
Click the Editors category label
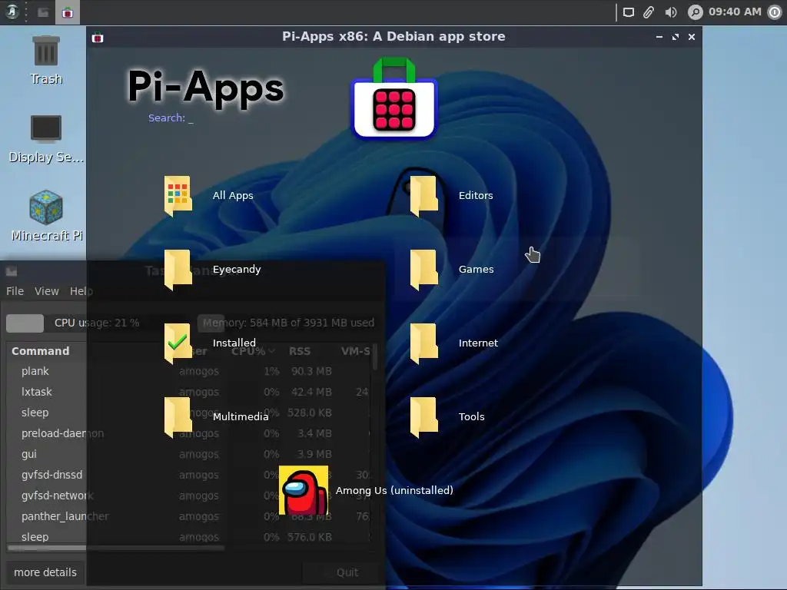(476, 196)
